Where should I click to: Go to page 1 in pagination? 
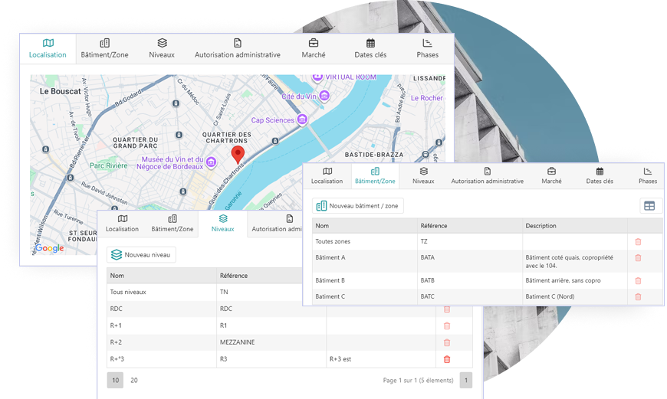[465, 380]
